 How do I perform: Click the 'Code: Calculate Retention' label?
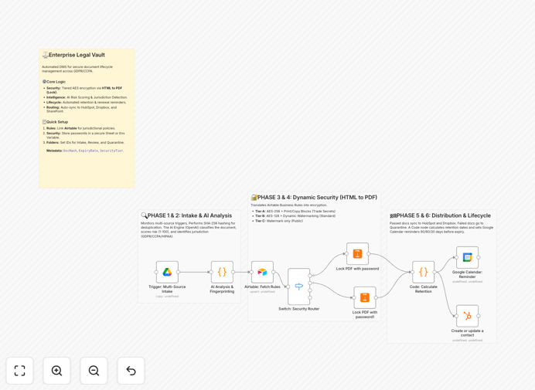424,289
